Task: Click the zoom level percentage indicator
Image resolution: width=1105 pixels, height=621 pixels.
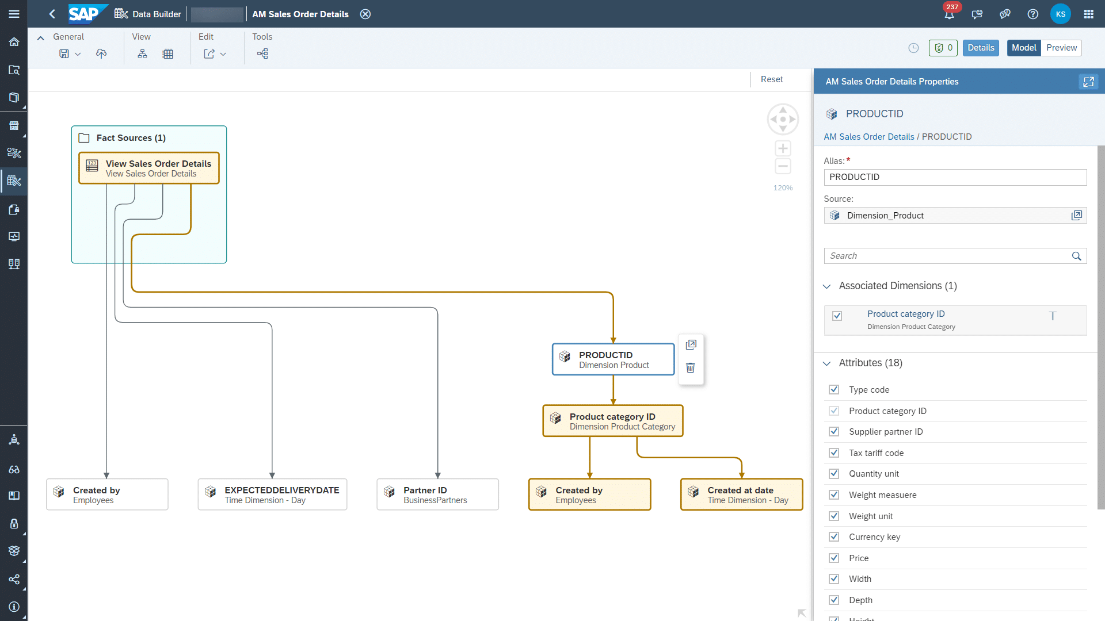Action: click(783, 187)
